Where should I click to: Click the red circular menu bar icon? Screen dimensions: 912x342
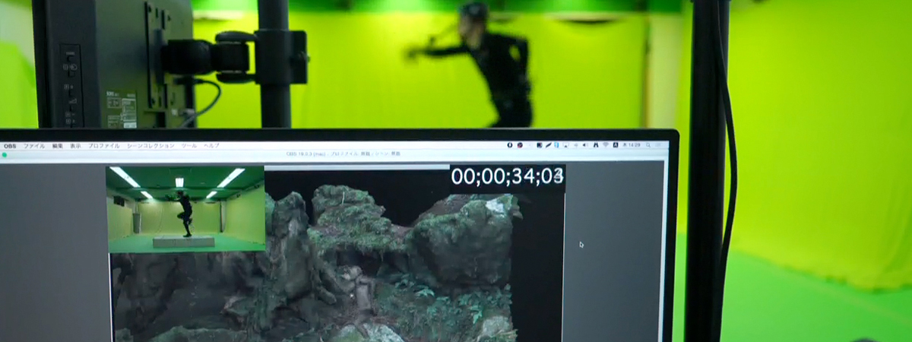(520, 145)
